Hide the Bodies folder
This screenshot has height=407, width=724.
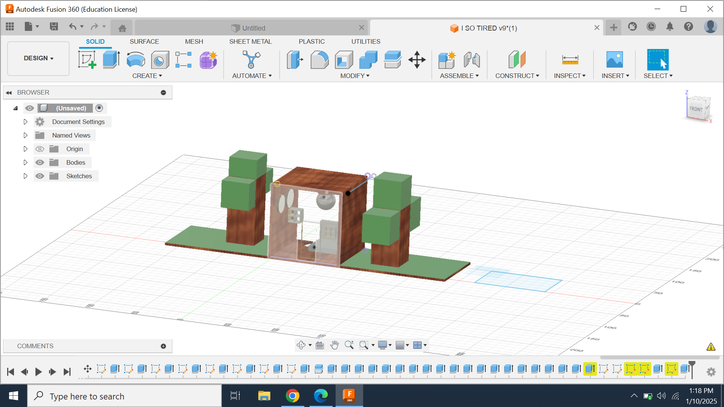40,162
